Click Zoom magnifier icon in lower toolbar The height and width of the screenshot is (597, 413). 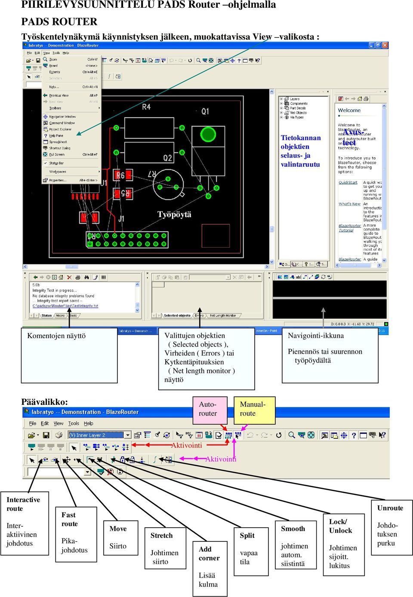pyautogui.click(x=292, y=435)
